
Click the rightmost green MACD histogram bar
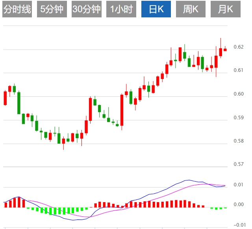pos(225,208)
